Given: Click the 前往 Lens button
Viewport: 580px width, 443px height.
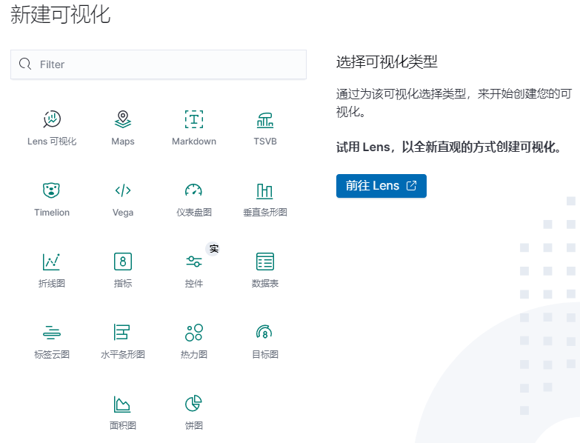Looking at the screenshot, I should coord(381,186).
